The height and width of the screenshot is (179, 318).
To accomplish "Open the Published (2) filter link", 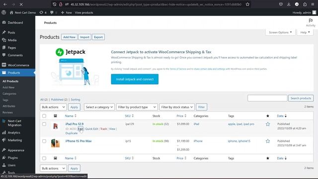I will [59, 99].
